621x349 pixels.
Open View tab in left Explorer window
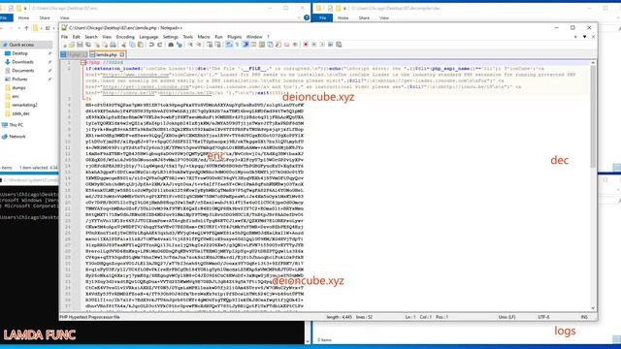[65, 17]
